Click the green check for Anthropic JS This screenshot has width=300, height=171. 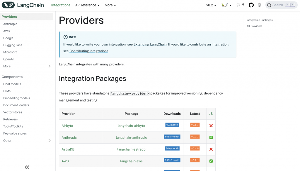pos(211,137)
